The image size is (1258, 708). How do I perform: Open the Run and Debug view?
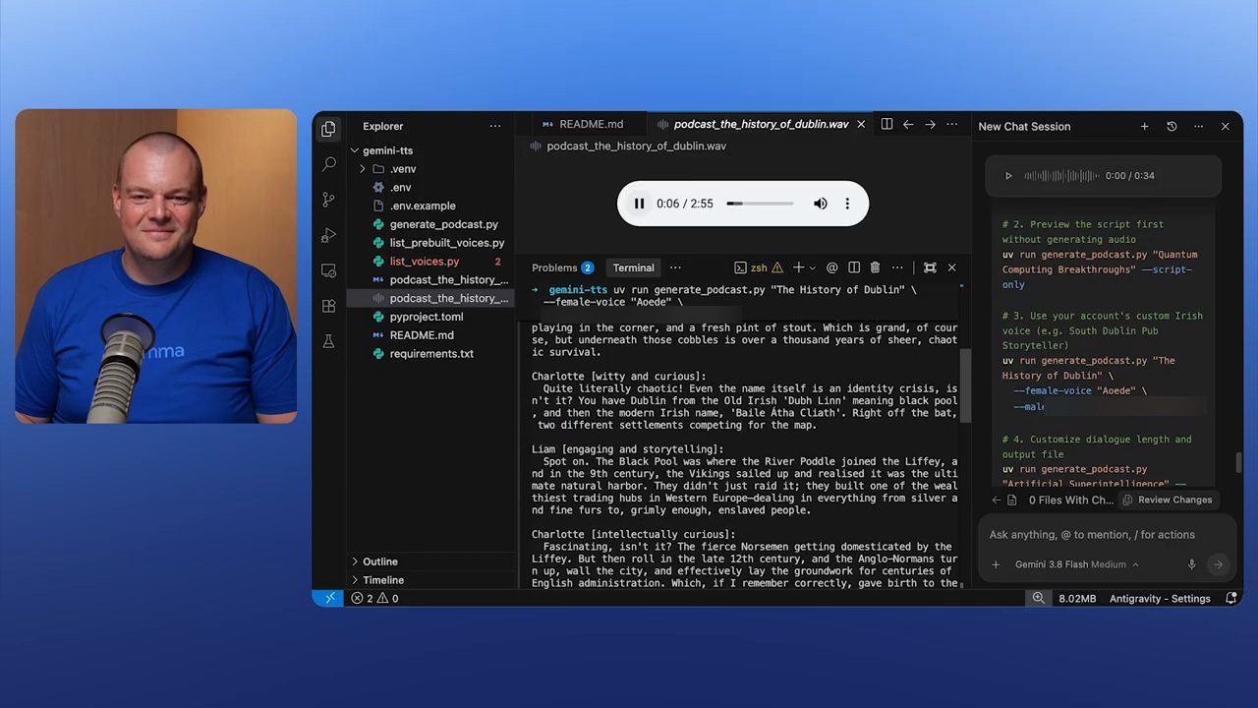click(x=328, y=235)
